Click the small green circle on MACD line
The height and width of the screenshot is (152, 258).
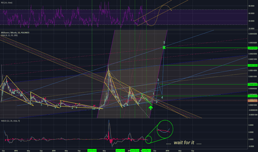148,140
